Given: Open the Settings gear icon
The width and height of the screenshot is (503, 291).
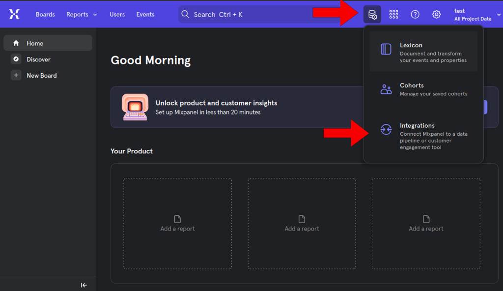Looking at the screenshot, I should point(436,15).
